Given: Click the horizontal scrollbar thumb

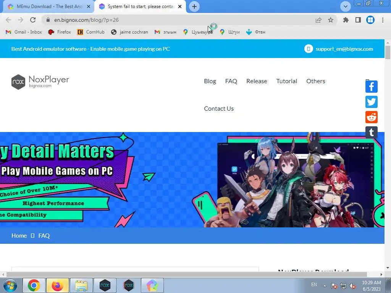Looking at the screenshot, I should [186, 274].
